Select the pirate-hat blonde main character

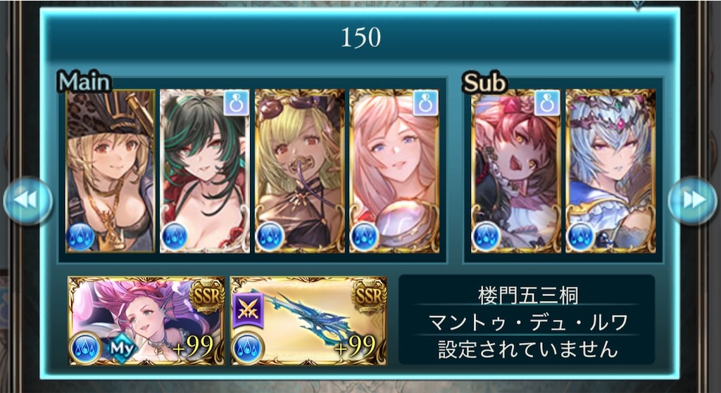click(111, 171)
